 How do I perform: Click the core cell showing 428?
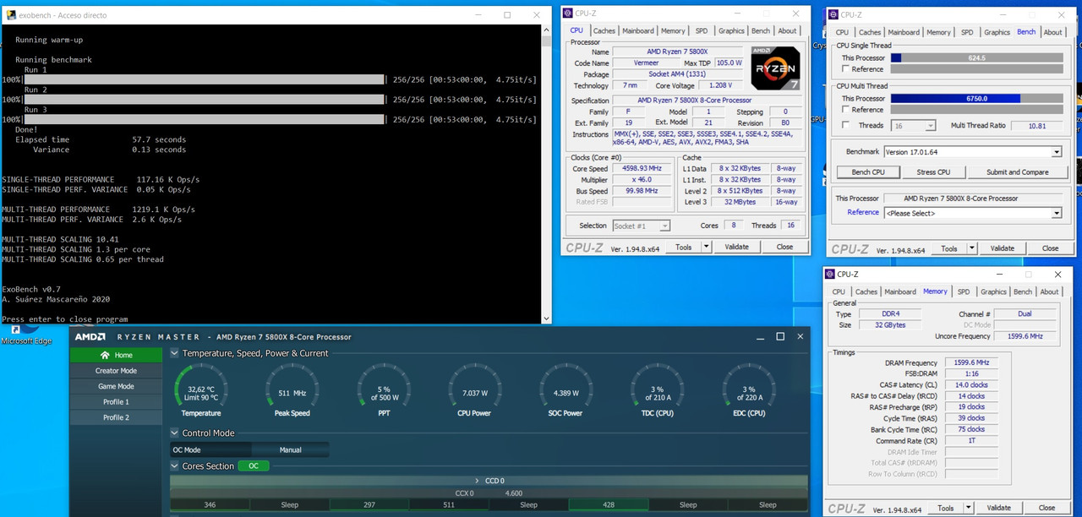(x=609, y=504)
